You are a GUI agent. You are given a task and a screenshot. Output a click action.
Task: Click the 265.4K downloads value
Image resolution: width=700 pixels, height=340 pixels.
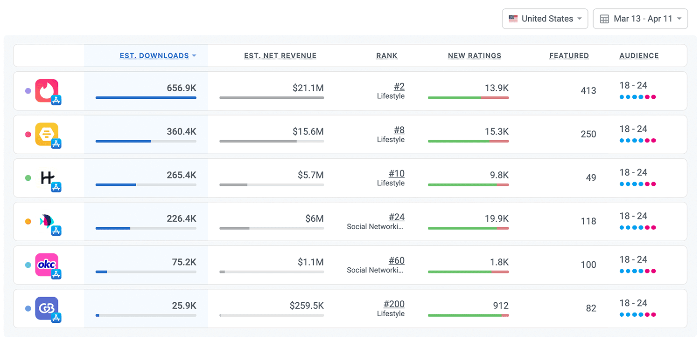(182, 175)
